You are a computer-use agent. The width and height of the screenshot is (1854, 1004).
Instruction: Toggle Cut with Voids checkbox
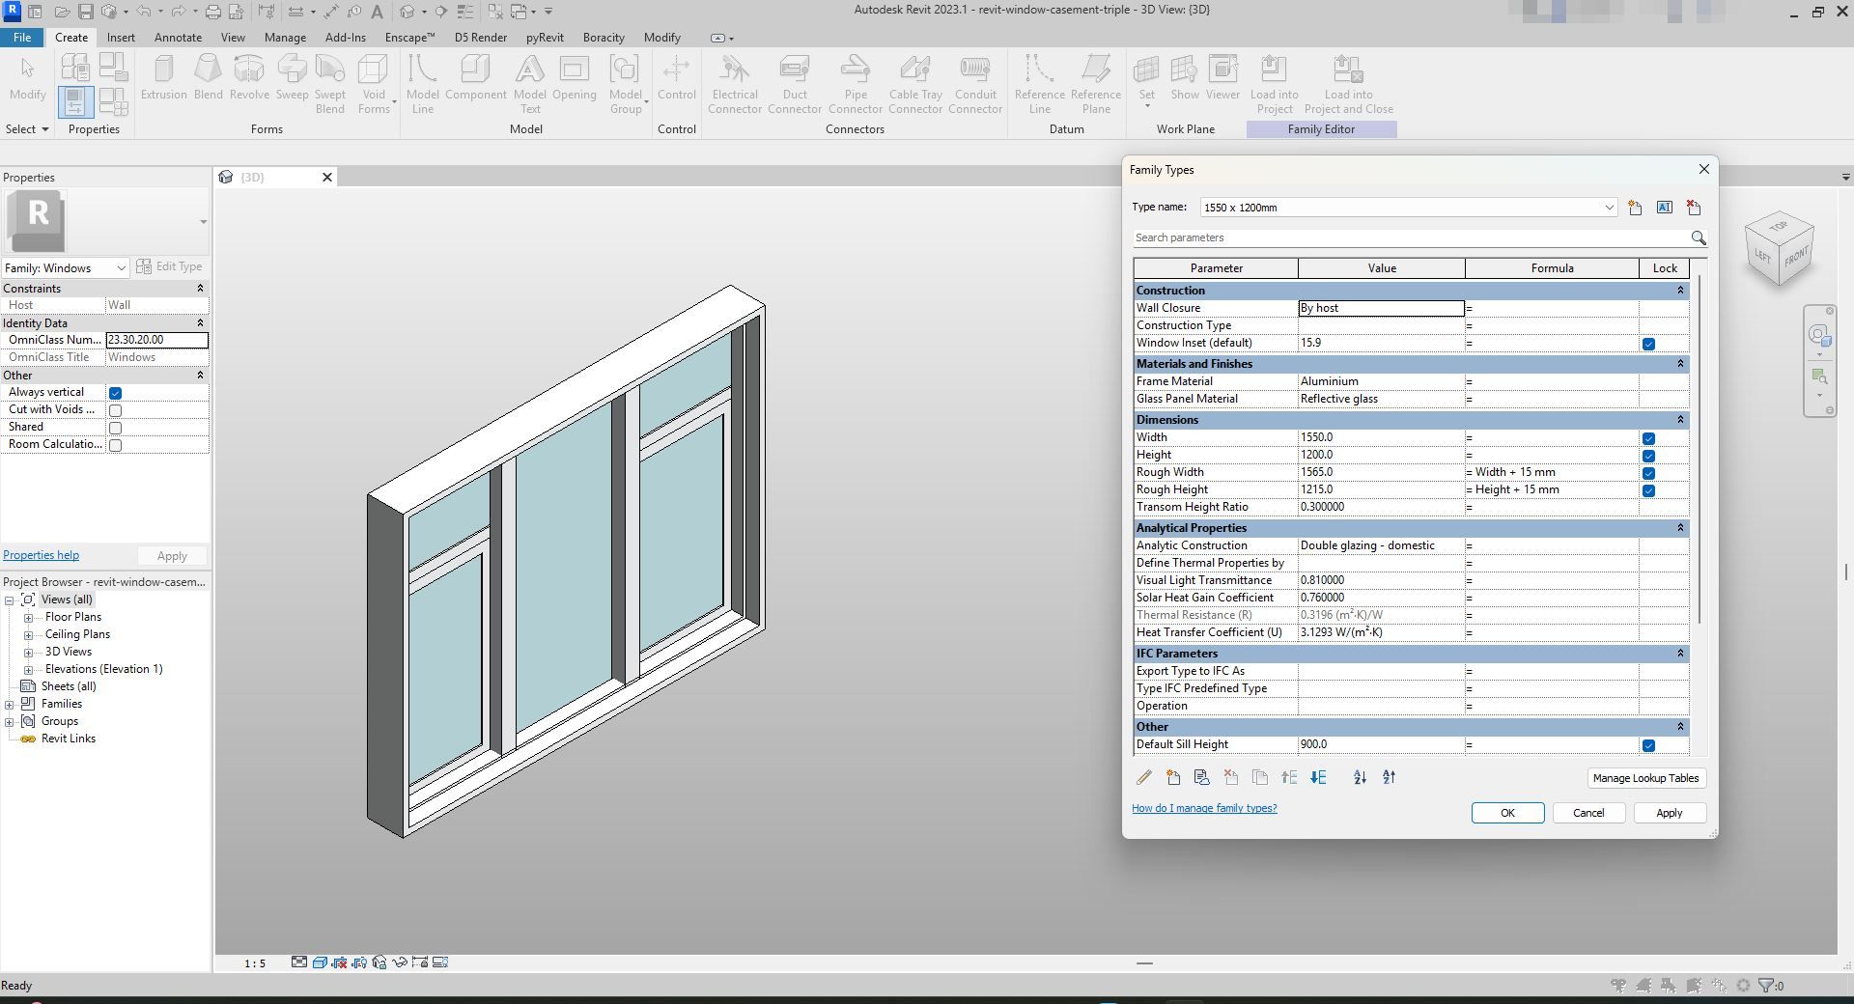point(115,410)
